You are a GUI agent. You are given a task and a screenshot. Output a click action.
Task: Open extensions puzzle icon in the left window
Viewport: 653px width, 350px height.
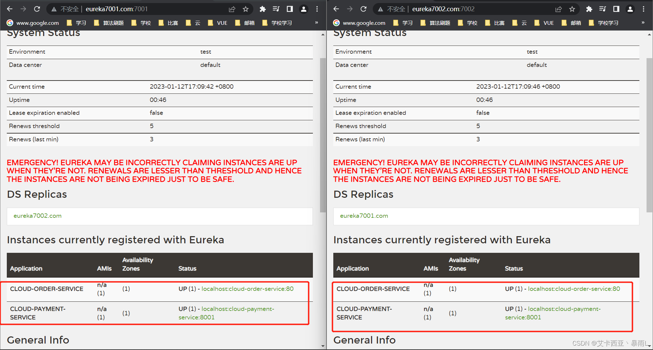[263, 9]
